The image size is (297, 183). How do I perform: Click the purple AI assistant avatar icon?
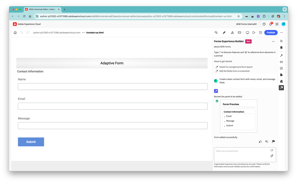click(x=216, y=91)
